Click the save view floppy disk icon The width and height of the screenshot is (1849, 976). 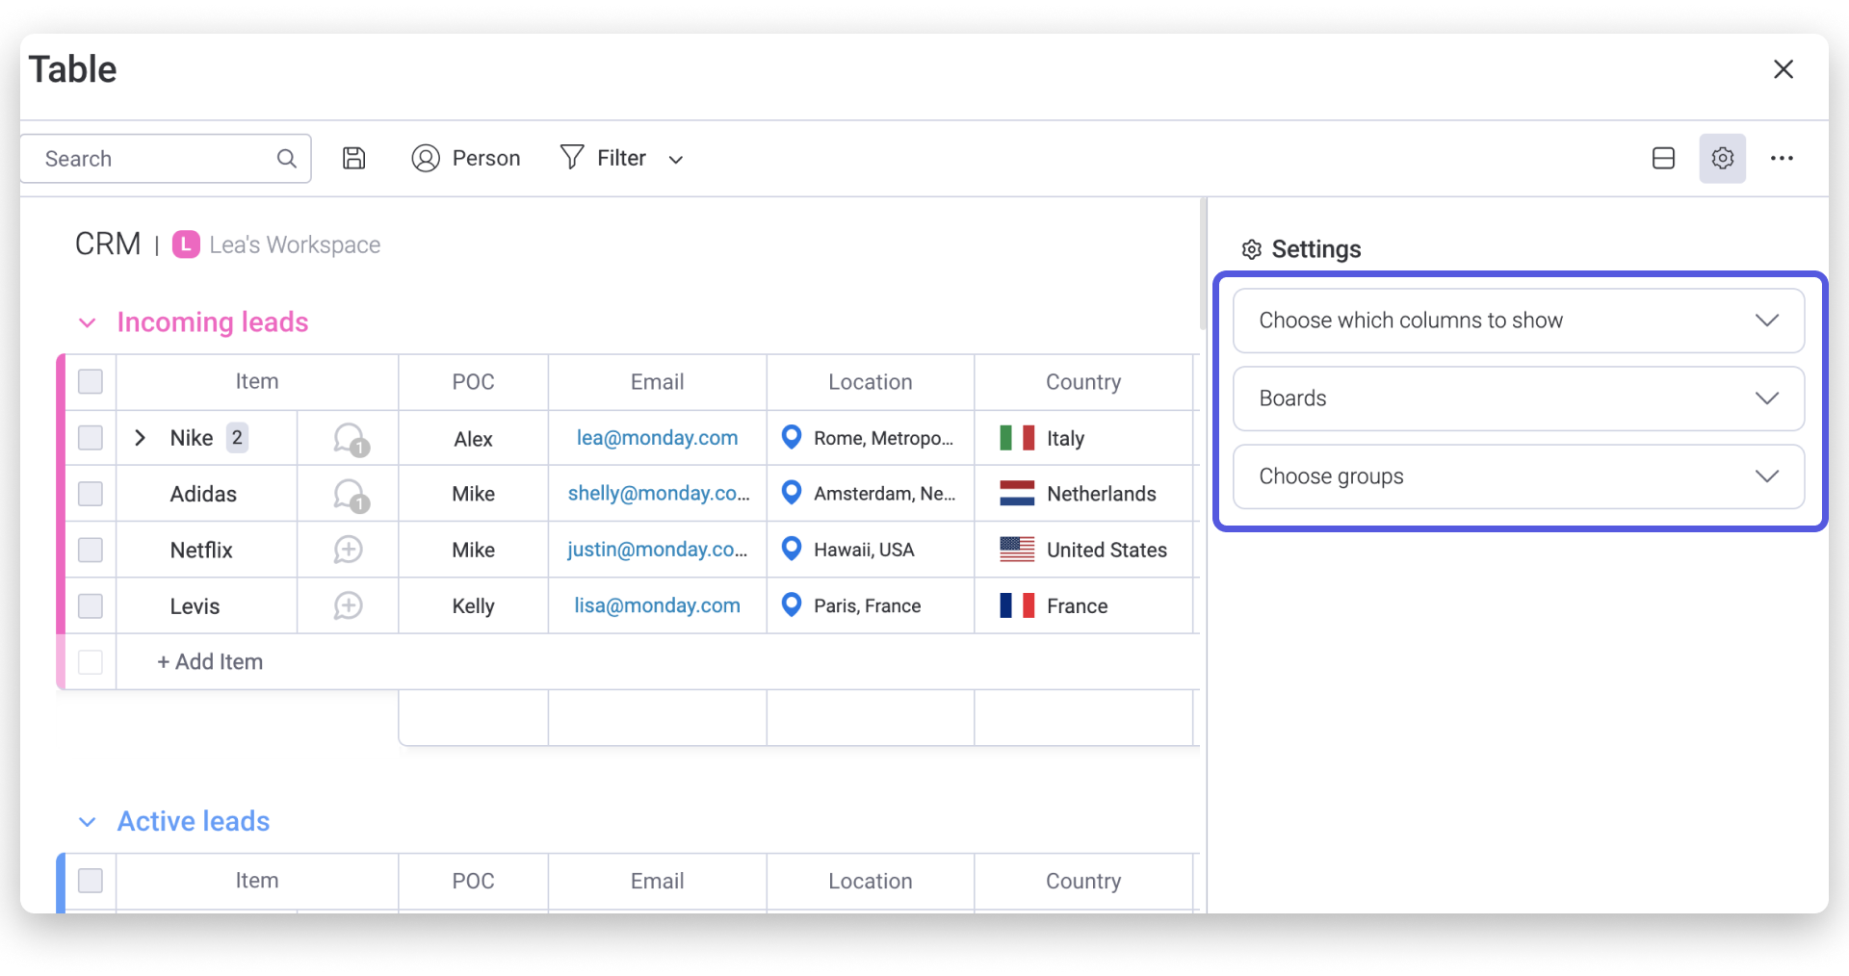354,159
